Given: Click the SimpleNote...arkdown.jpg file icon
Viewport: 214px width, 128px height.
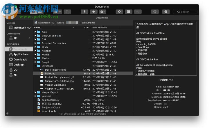Looking at the screenshot, I should [42, 81].
